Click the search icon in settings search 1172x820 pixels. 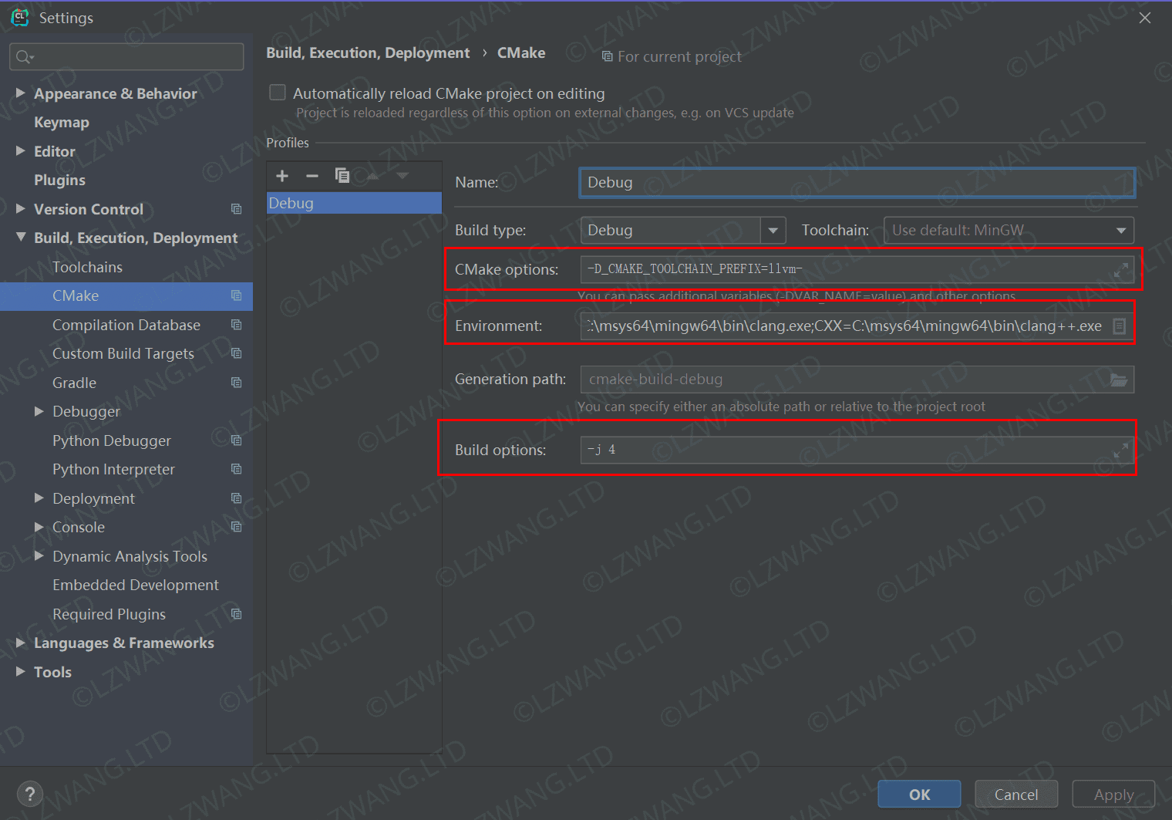click(x=24, y=57)
